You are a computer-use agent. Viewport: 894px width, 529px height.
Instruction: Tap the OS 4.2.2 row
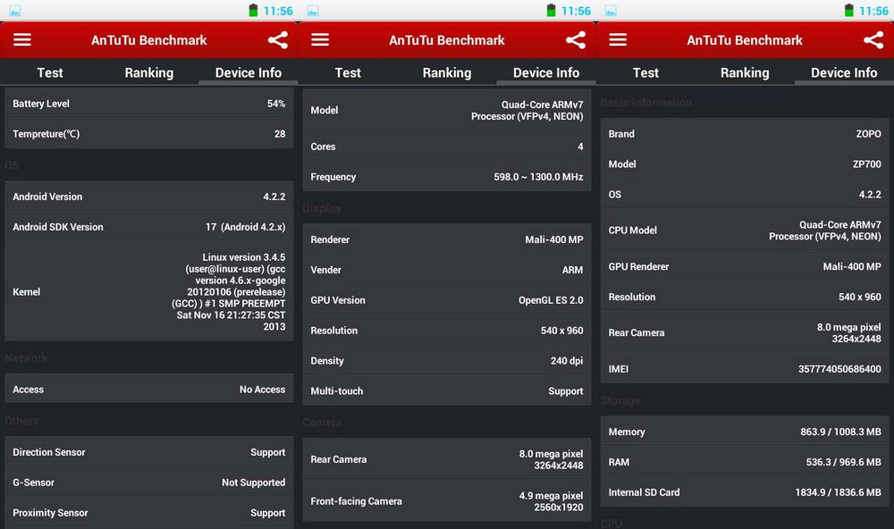coord(745,195)
